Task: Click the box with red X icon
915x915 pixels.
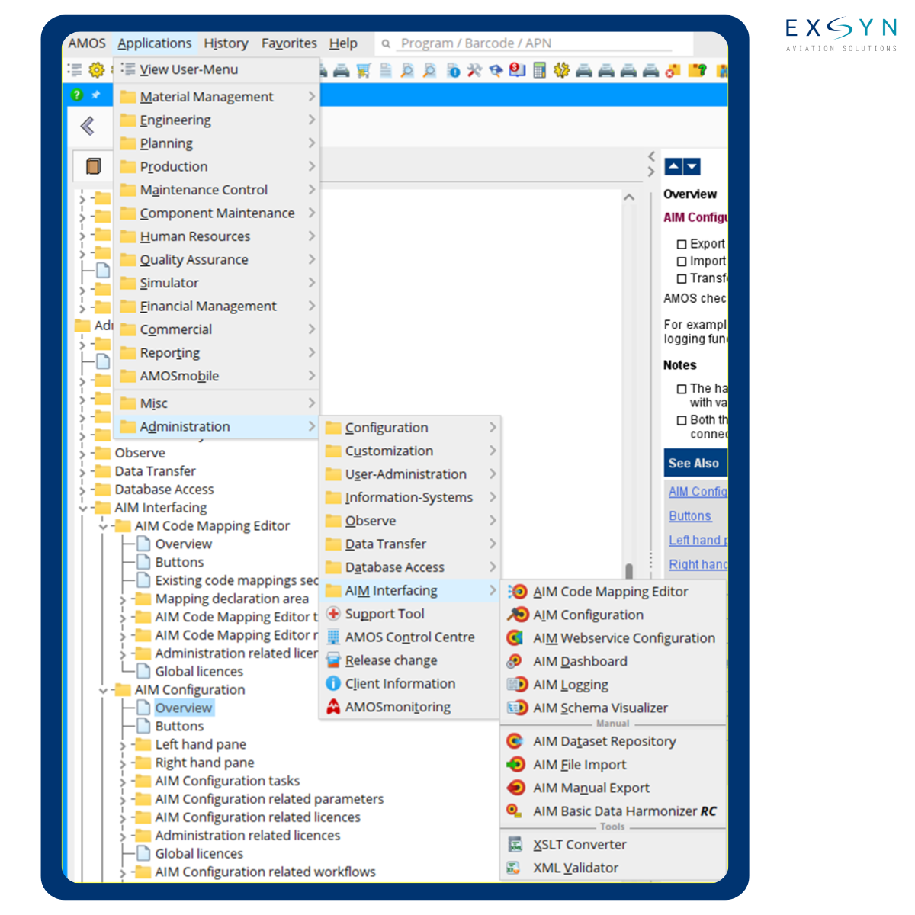Action: (x=673, y=70)
